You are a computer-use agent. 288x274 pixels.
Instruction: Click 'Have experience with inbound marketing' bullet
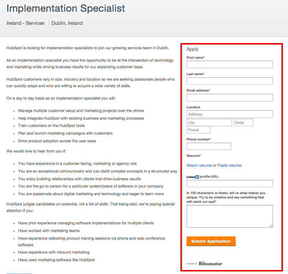point(54,252)
